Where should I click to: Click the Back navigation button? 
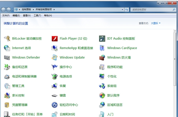pyautogui.click(x=3, y=10)
